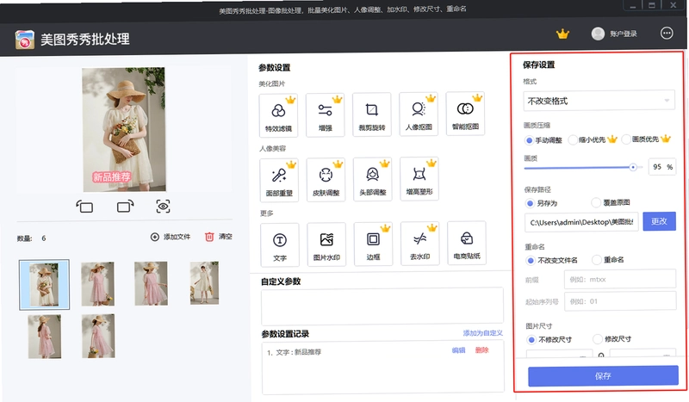The image size is (689, 402).
Task: Click 添加为自定义 link
Action: point(482,333)
